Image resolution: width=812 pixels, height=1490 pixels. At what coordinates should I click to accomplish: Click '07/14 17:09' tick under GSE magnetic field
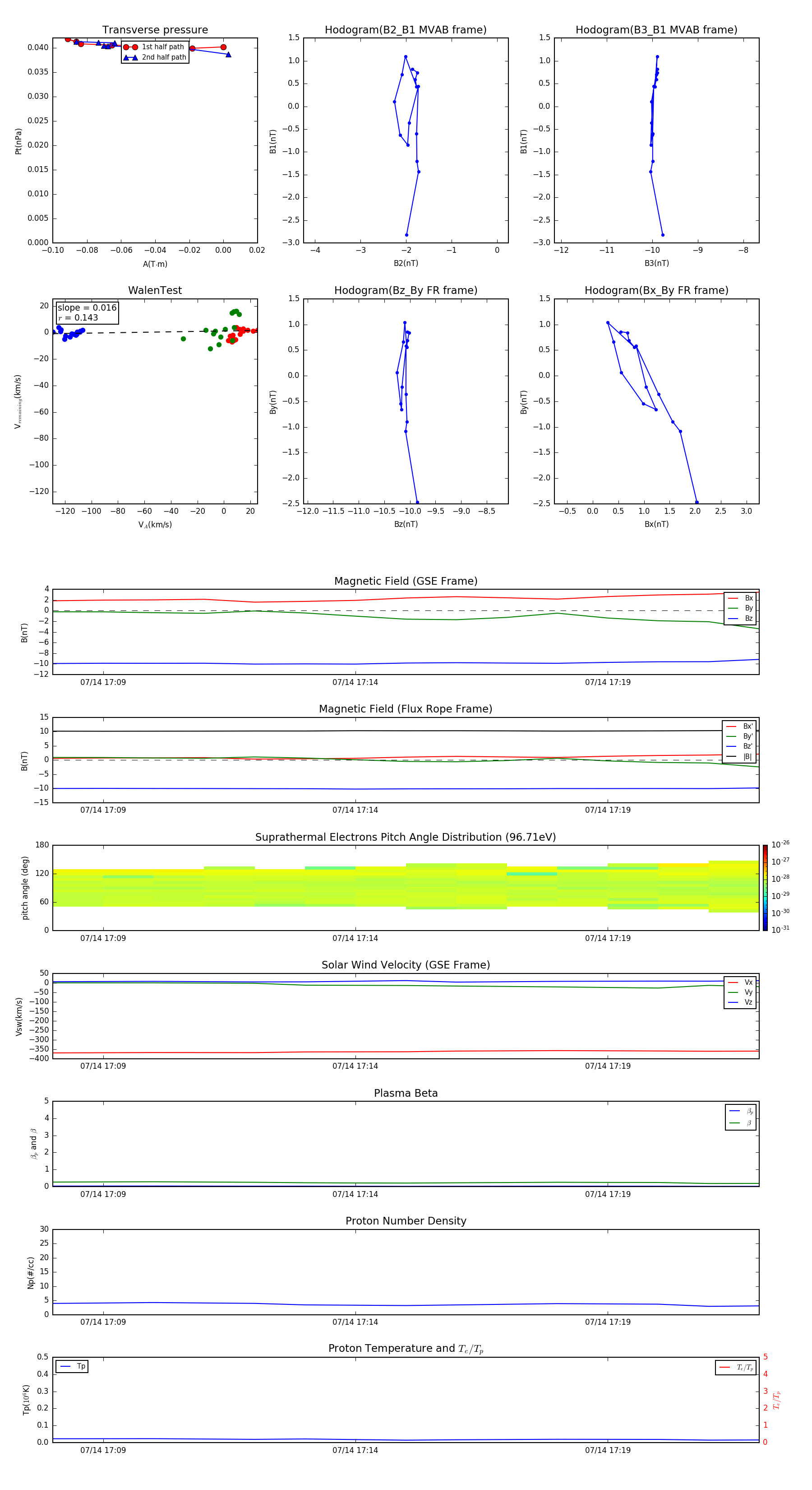[x=103, y=683]
